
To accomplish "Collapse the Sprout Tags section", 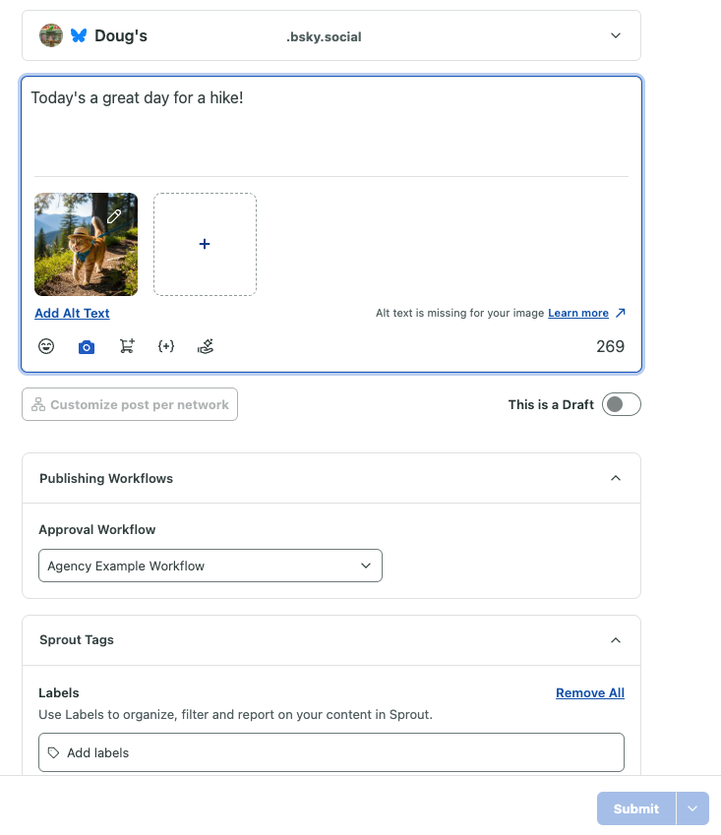I will point(616,640).
